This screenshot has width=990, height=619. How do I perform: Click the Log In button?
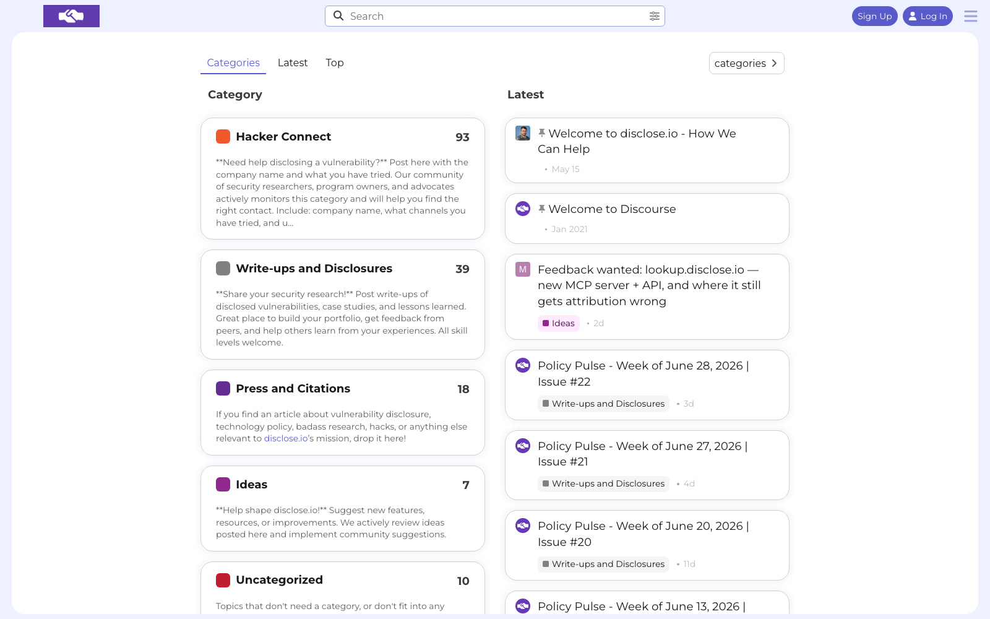coord(928,16)
